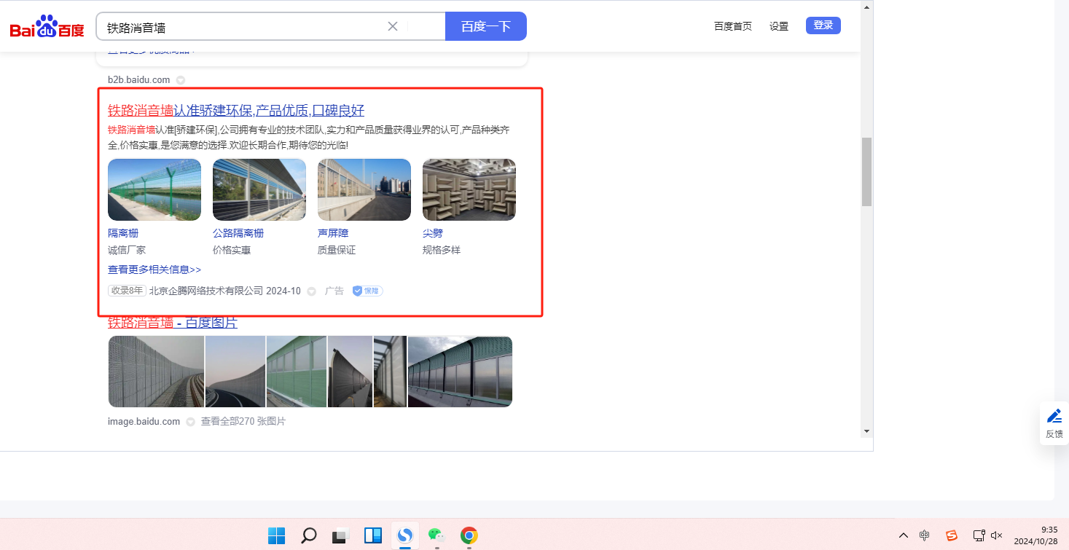1069x550 pixels.
Task: Click the 保障 shield badge
Action: click(367, 291)
